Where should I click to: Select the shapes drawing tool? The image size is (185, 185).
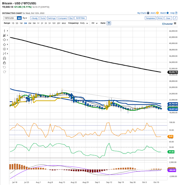click(x=4, y=40)
